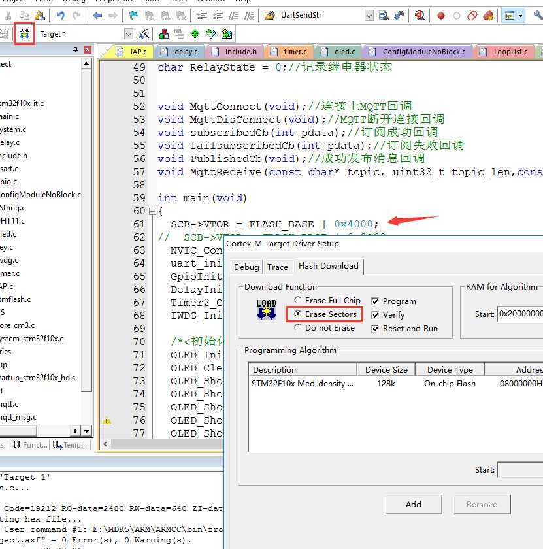This screenshot has width=543, height=549.
Task: Choose the Do not Erase option
Action: (x=298, y=328)
